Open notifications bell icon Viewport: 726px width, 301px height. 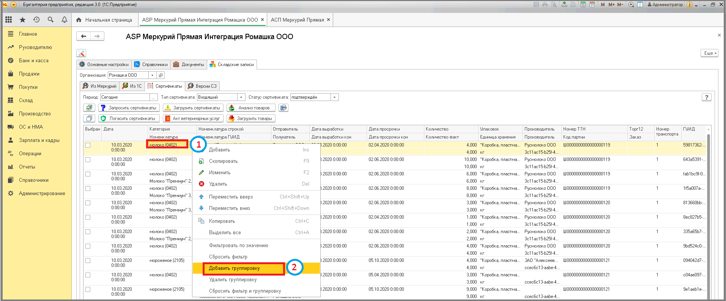pos(65,20)
